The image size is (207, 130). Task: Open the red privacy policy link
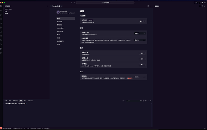pyautogui.click(x=130, y=78)
